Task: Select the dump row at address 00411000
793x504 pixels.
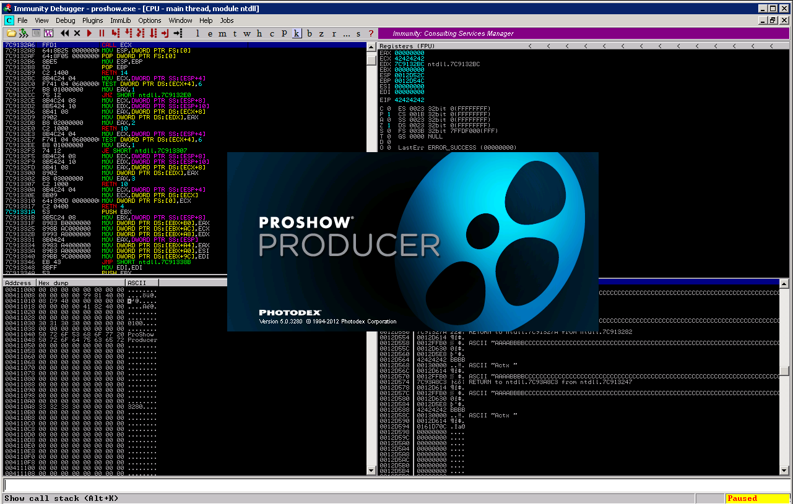Action: click(80, 290)
